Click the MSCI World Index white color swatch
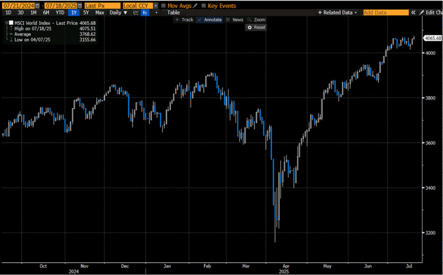443x275 pixels. click(x=11, y=22)
